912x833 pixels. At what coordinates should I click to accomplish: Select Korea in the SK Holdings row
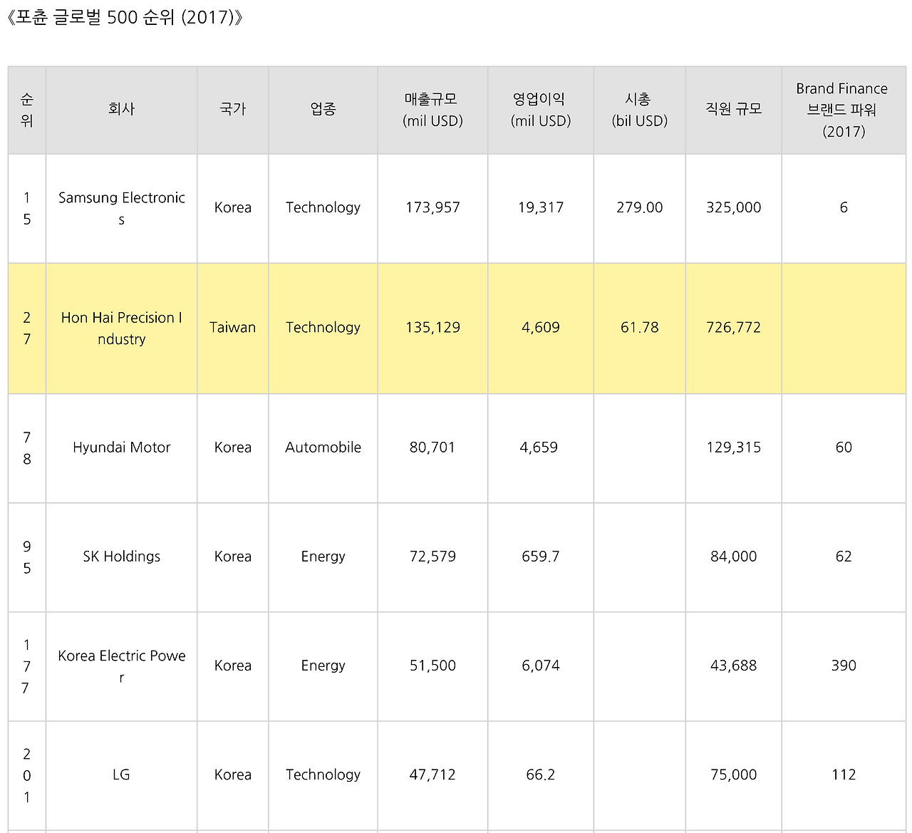233,557
